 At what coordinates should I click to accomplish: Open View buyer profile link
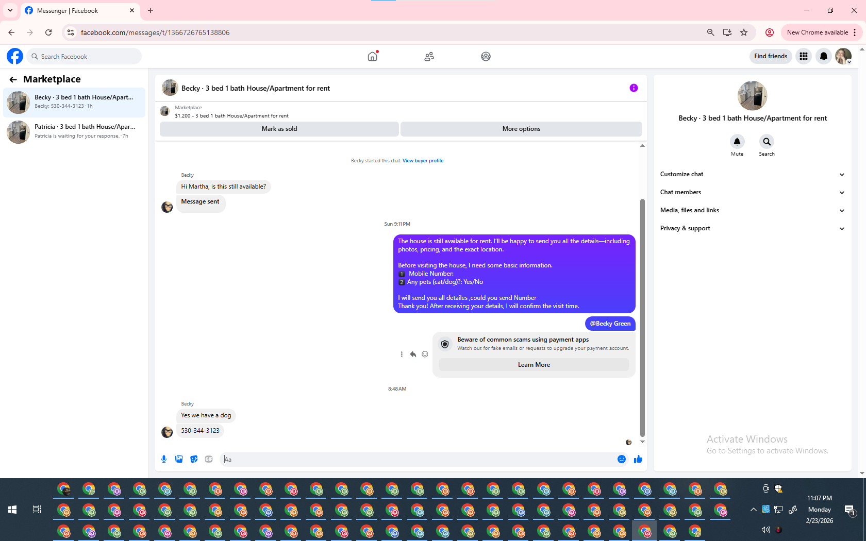tap(423, 161)
